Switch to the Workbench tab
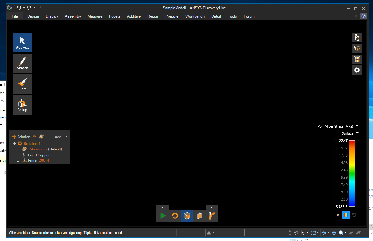Viewport: 373px width, 241px height. [195, 16]
